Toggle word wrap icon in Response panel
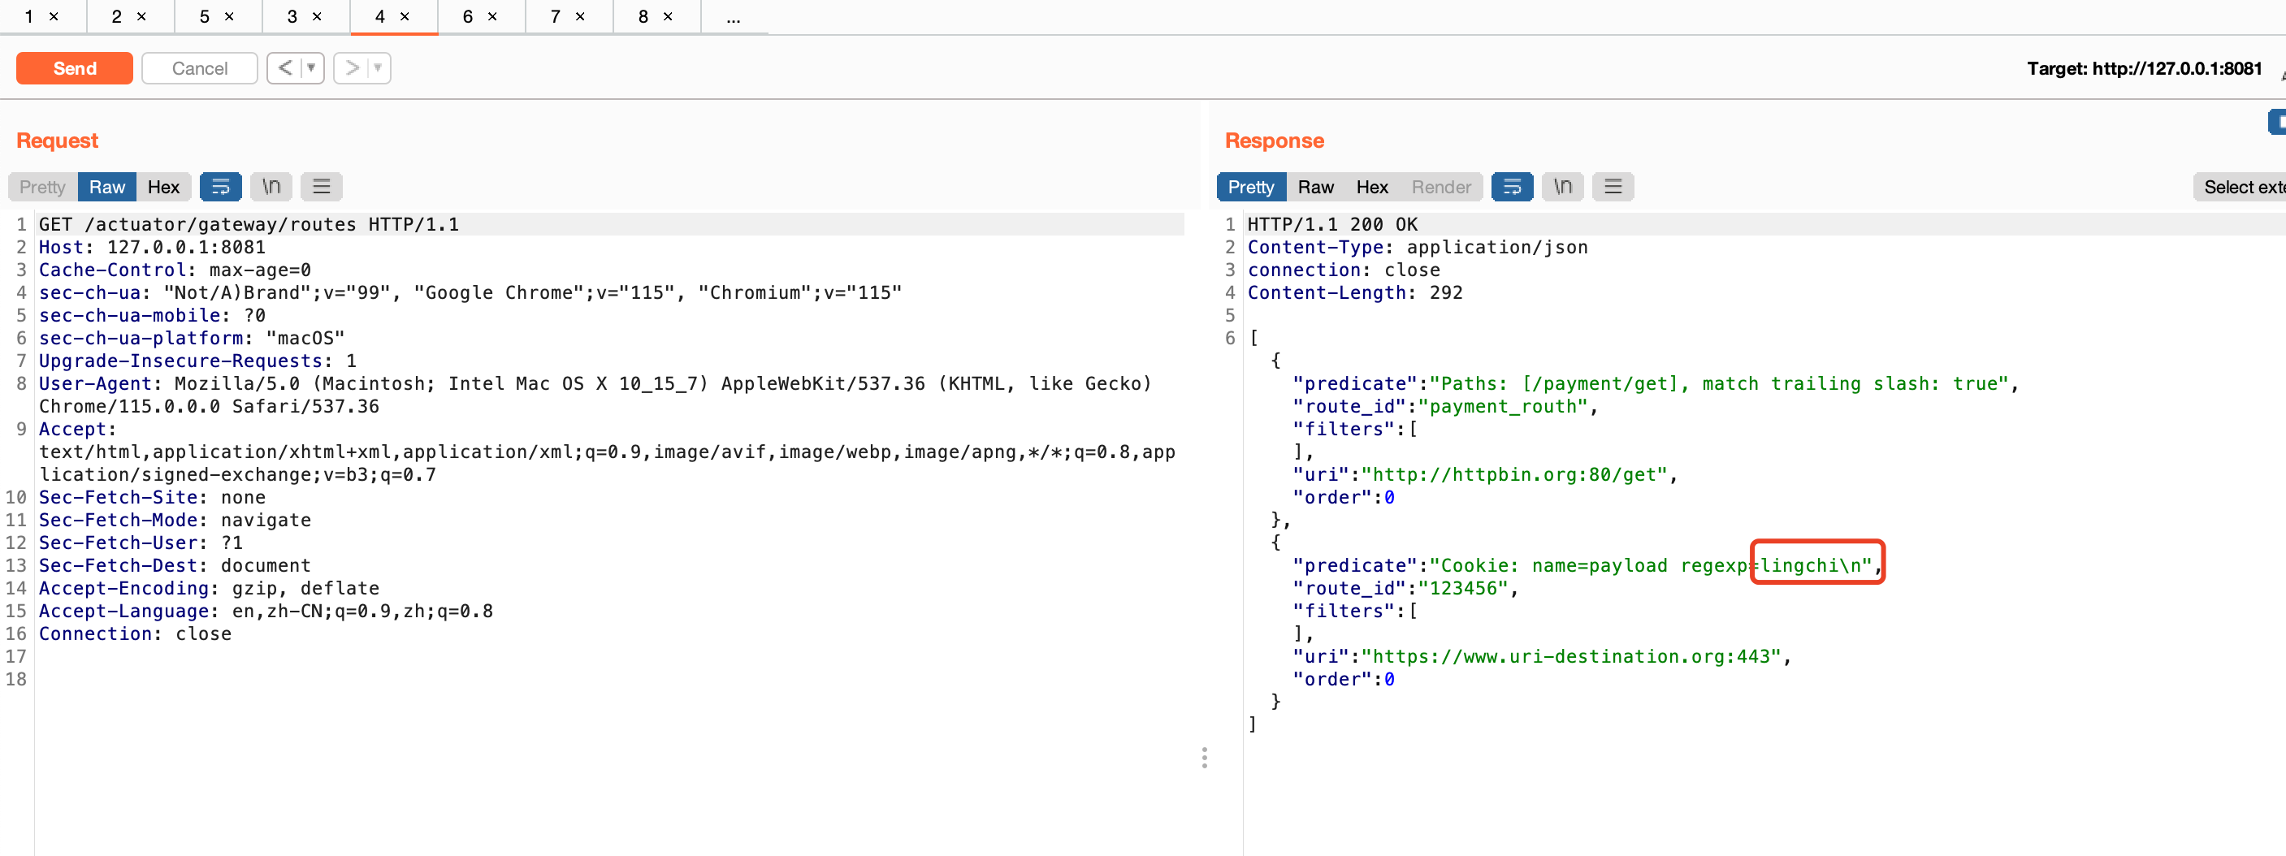Viewport: 2286px width, 856px height. pyautogui.click(x=1511, y=187)
